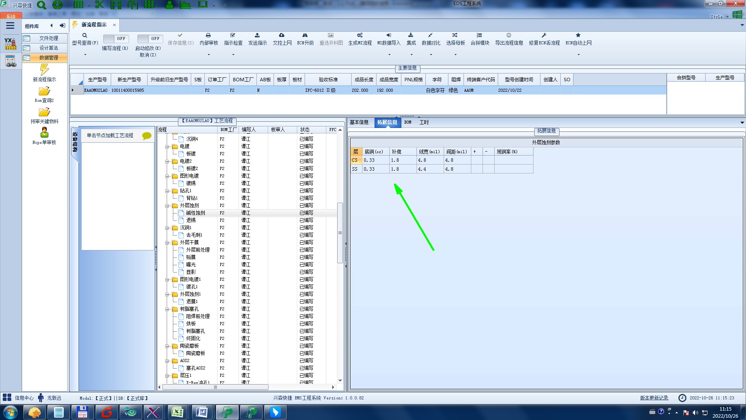Click the 导出流程信息 smiley icon
The image size is (746, 420).
(509, 35)
